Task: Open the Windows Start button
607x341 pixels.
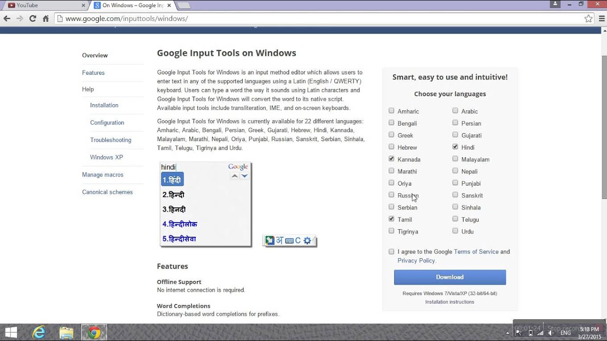Action: pyautogui.click(x=11, y=332)
